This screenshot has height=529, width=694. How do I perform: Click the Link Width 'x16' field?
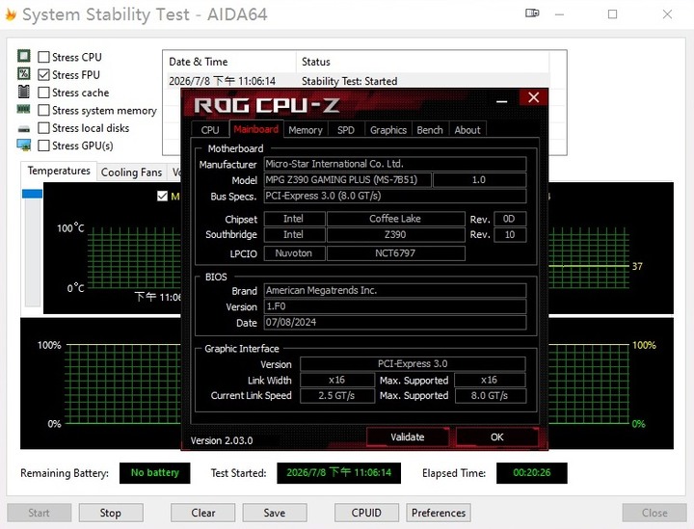click(337, 380)
